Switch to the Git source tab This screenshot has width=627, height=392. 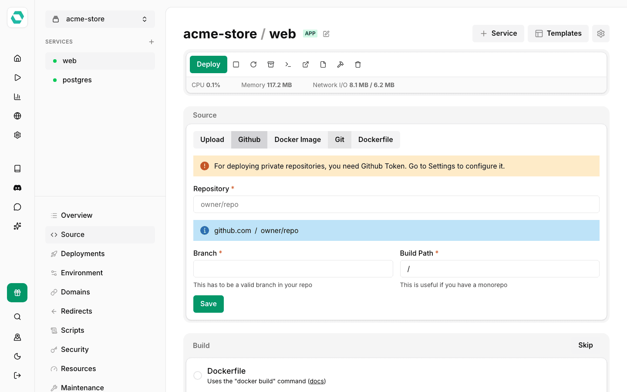pyautogui.click(x=340, y=140)
